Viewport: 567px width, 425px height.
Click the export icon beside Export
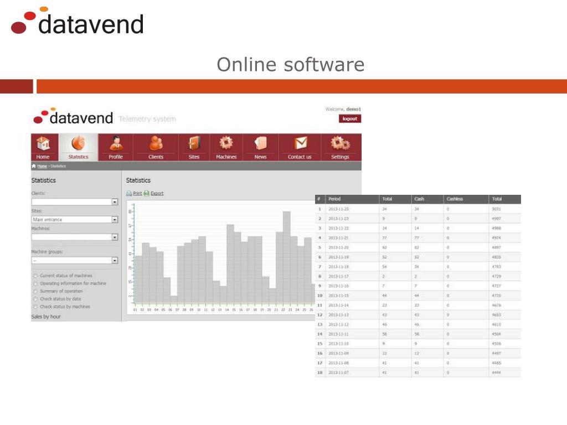pyautogui.click(x=146, y=193)
